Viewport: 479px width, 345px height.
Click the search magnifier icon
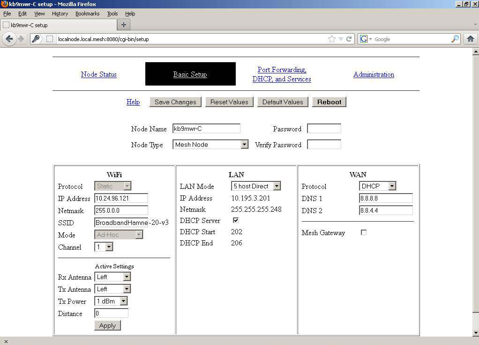click(x=454, y=39)
